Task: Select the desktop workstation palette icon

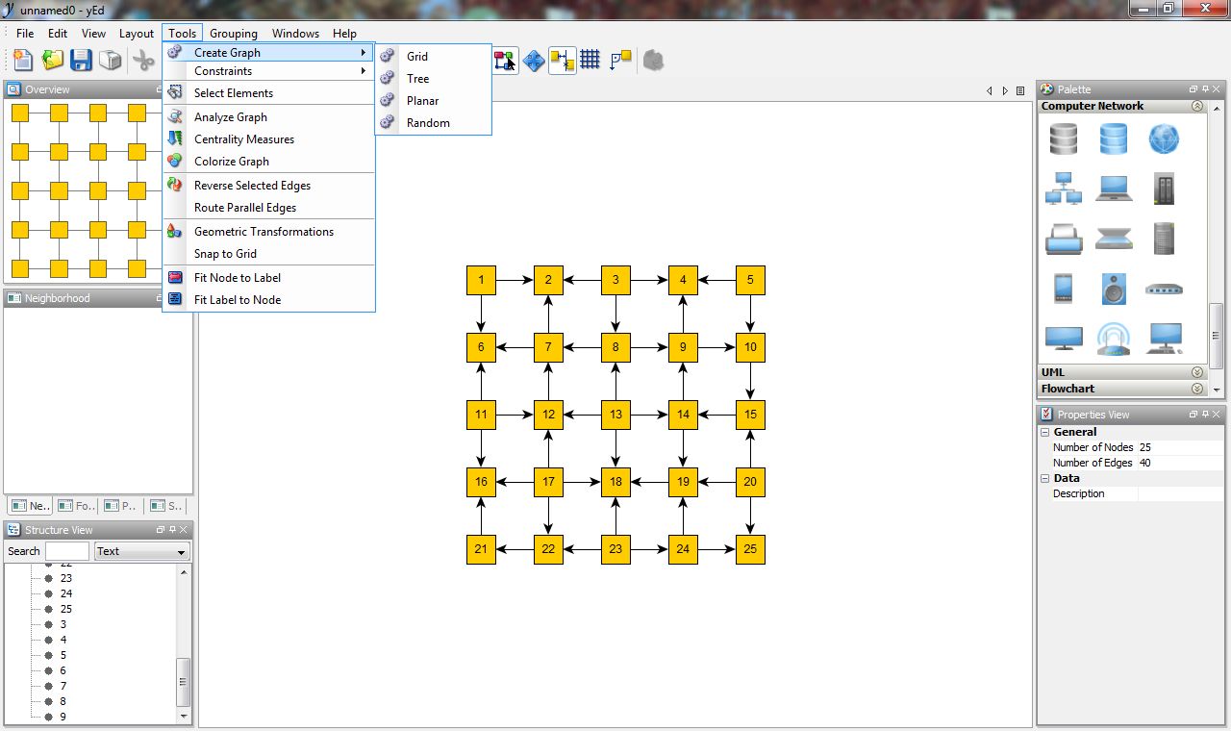Action: click(1164, 339)
